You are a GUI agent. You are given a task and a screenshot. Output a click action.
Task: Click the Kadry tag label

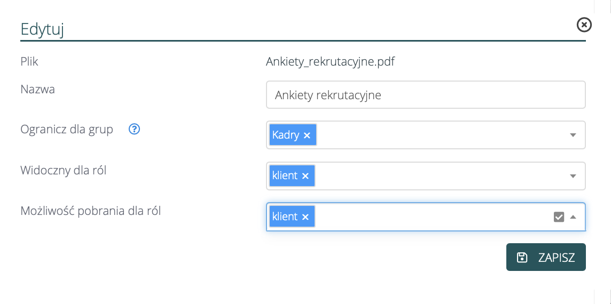point(286,135)
